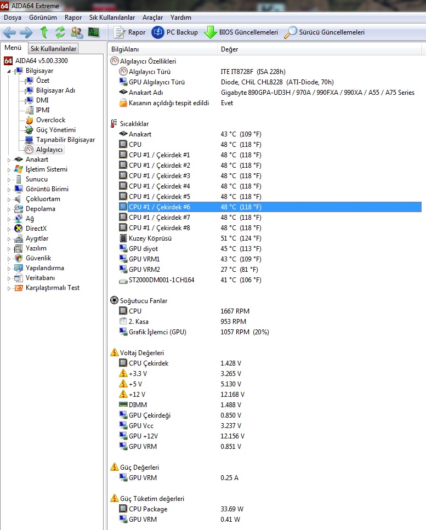Viewport: 426px width, 530px height.
Task: Switch to the Menü tab
Action: (x=13, y=48)
